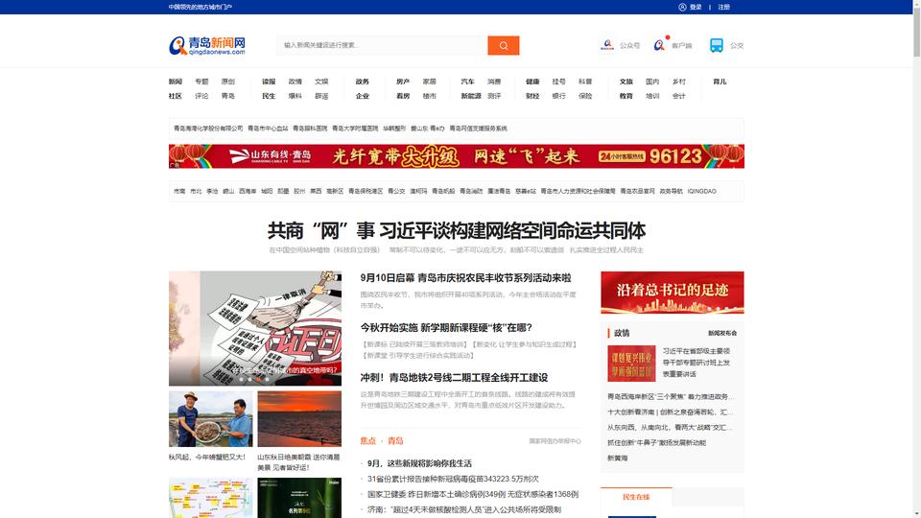921x518 pixels.
Task: Open 9月，这些新规将影响你我生活 article
Action: pos(419,463)
